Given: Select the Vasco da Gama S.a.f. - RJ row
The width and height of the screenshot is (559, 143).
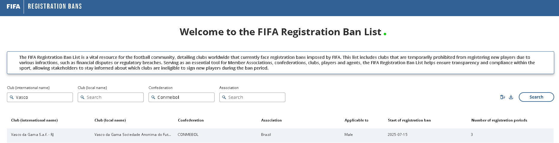Looking at the screenshot, I should pos(280,135).
